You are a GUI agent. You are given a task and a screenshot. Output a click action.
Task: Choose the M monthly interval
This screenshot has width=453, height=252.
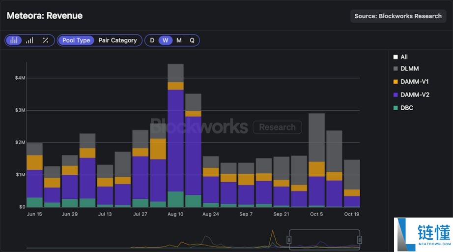(179, 40)
